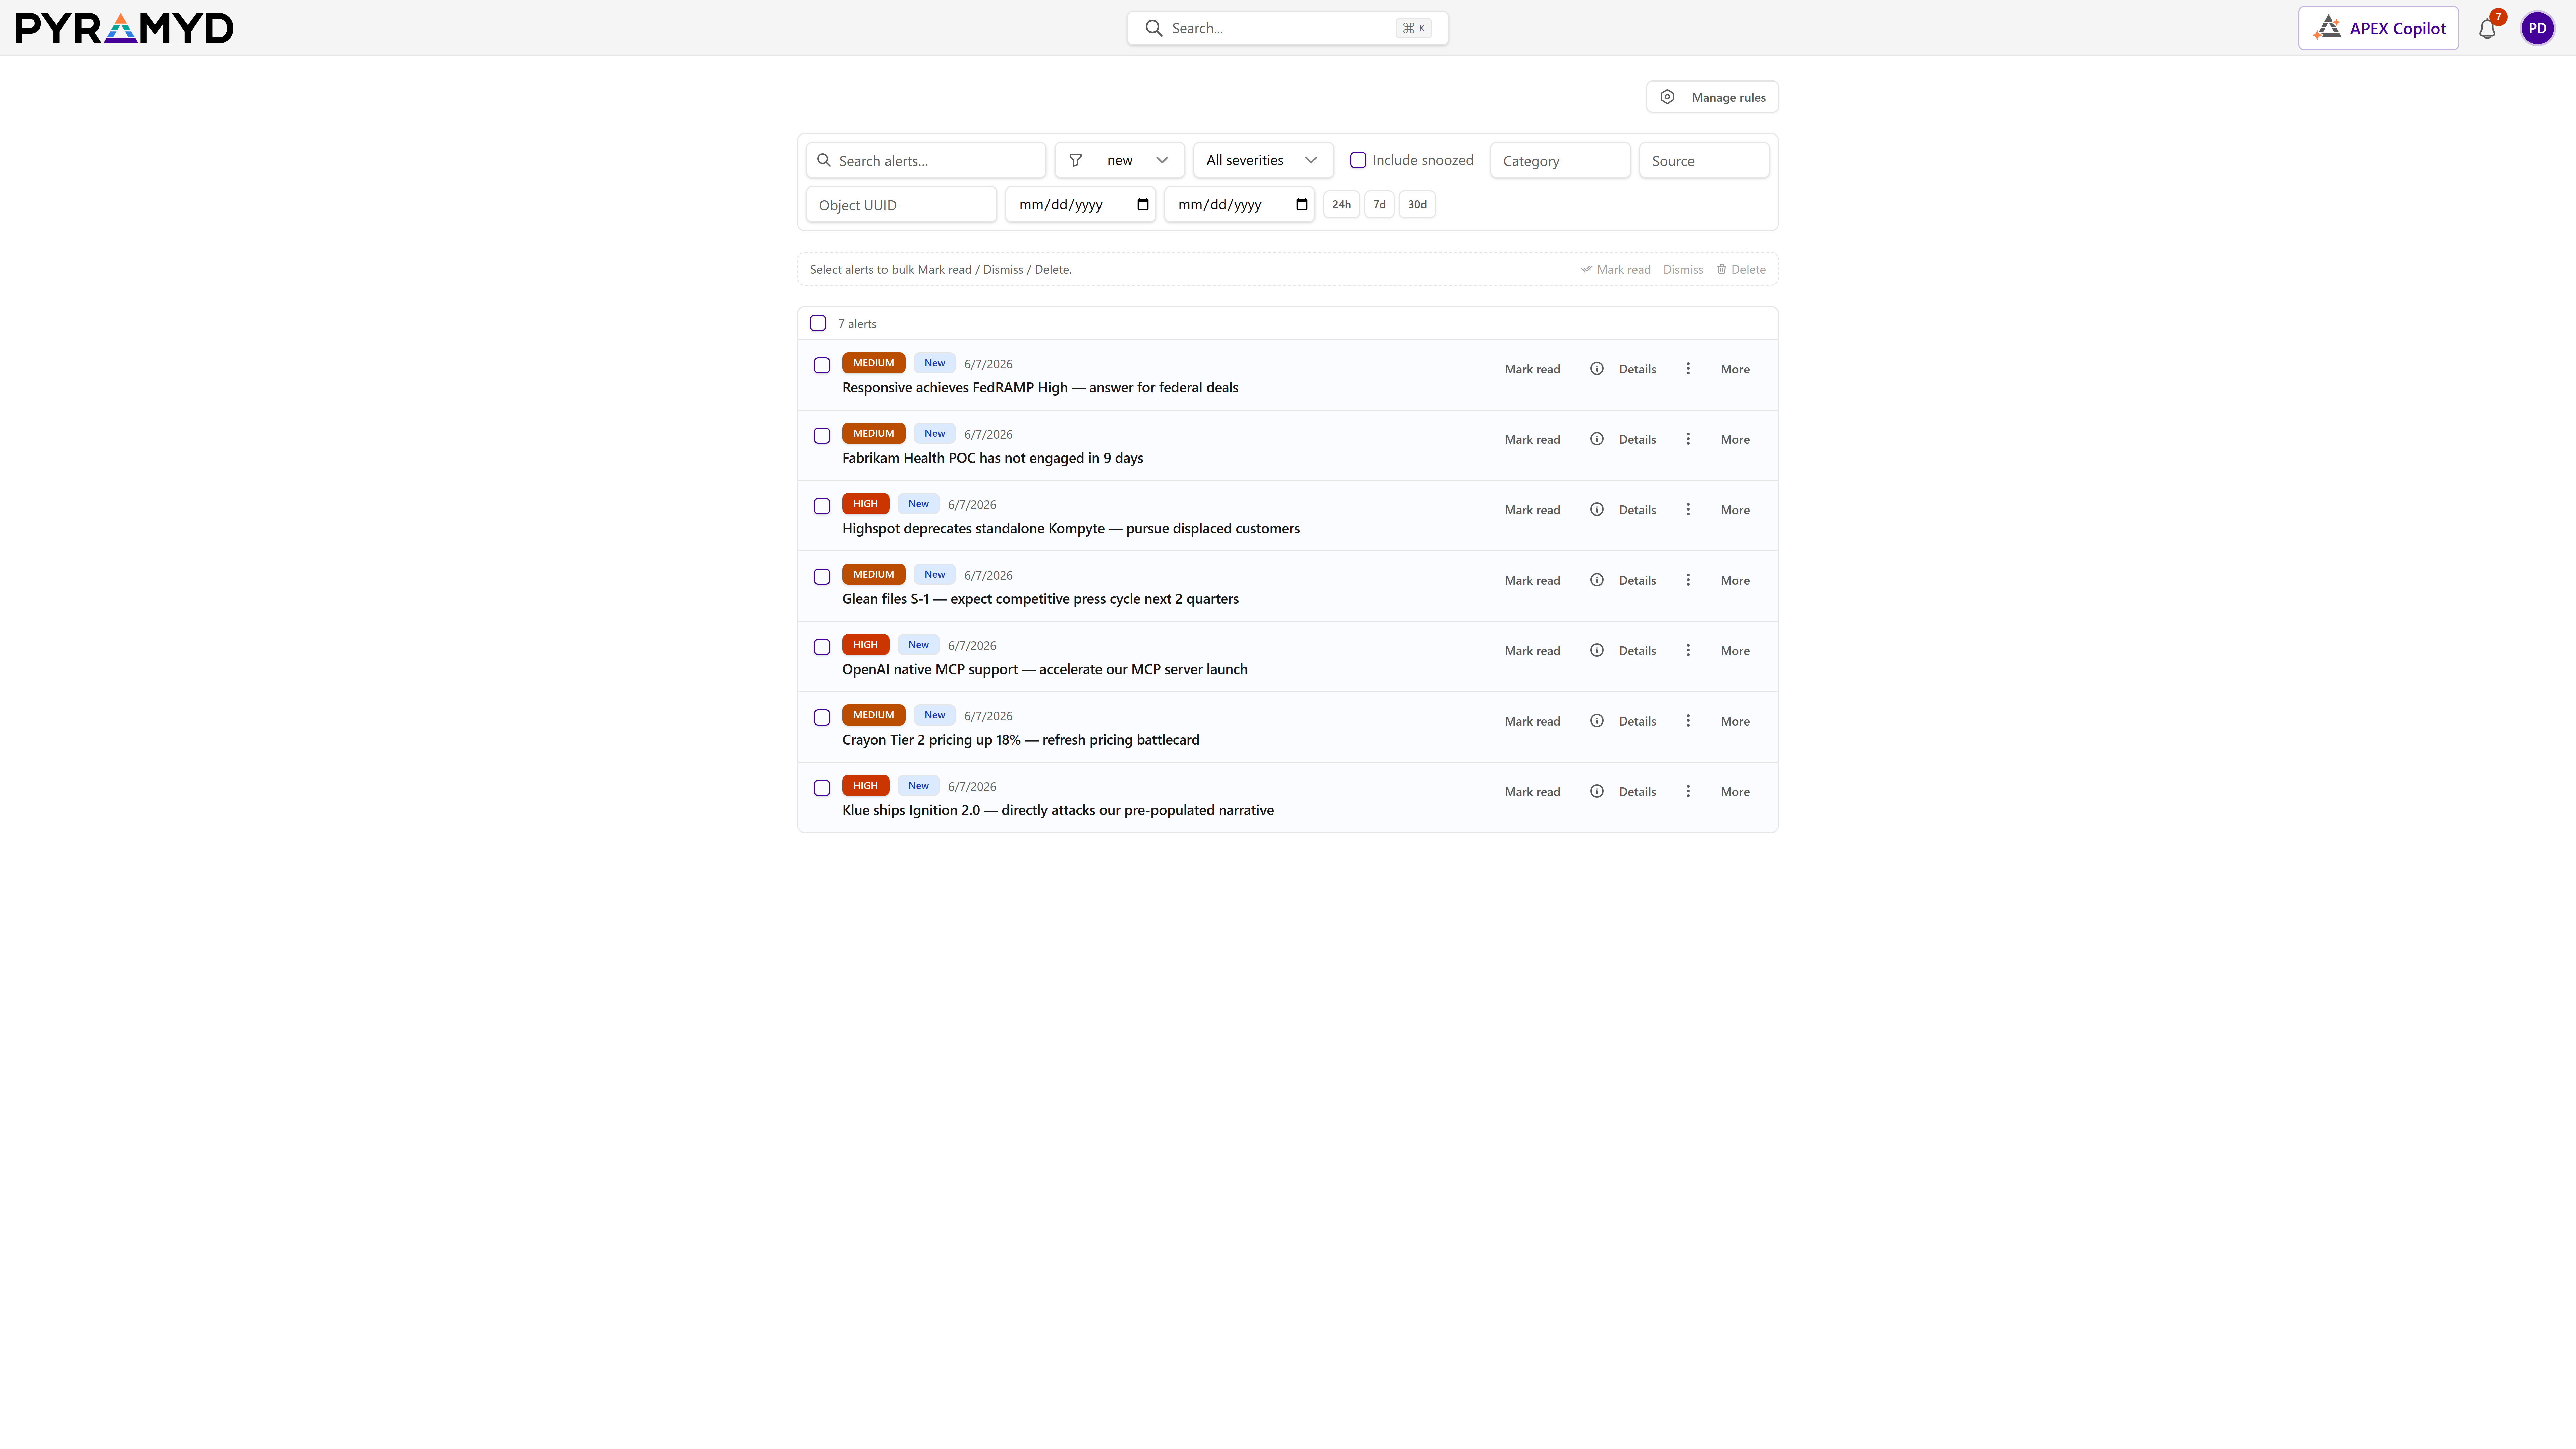The width and height of the screenshot is (2576, 1449).
Task: Focus the Category filter field
Action: point(1560,160)
